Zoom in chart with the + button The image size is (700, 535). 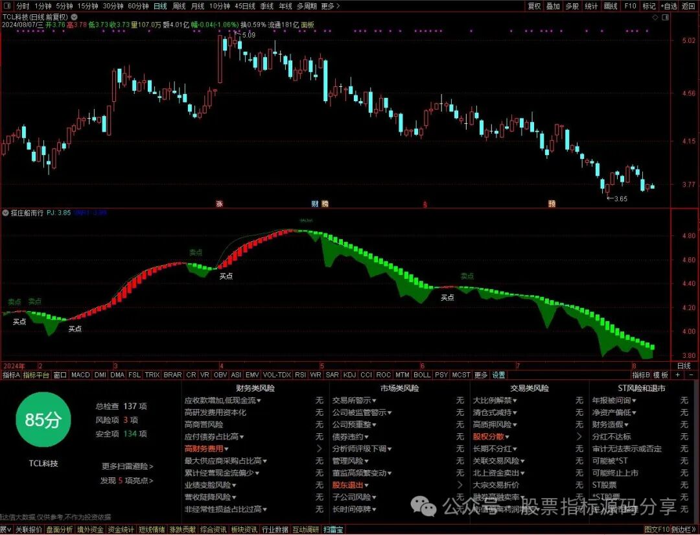coord(678,375)
